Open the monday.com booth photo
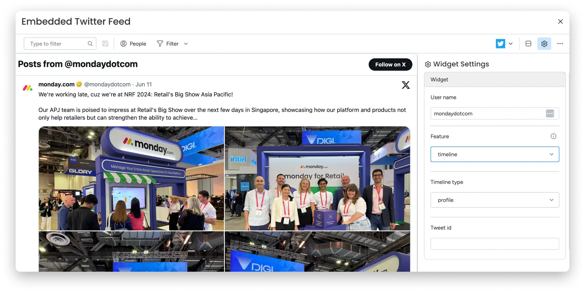The height and width of the screenshot is (292, 585). 131,178
